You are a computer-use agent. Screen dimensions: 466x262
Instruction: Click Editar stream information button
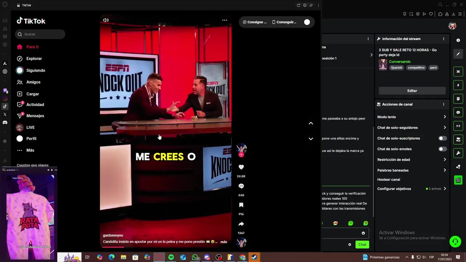click(412, 91)
